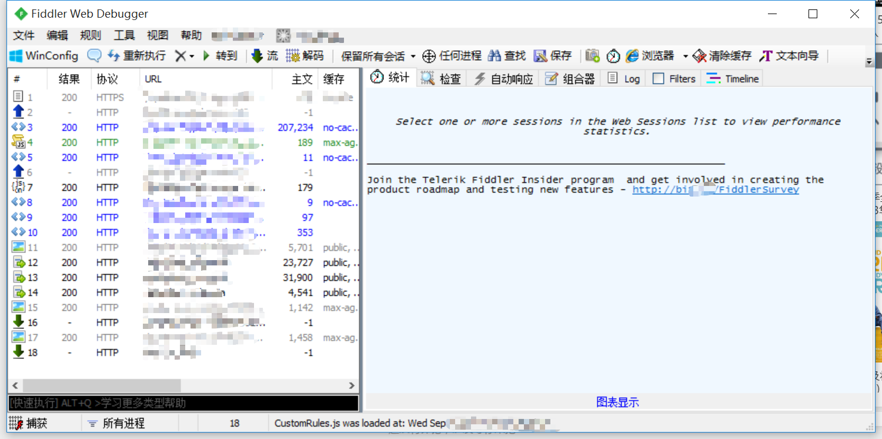Select session 2 upload arrow icon
This screenshot has height=439, width=882.
tap(18, 111)
